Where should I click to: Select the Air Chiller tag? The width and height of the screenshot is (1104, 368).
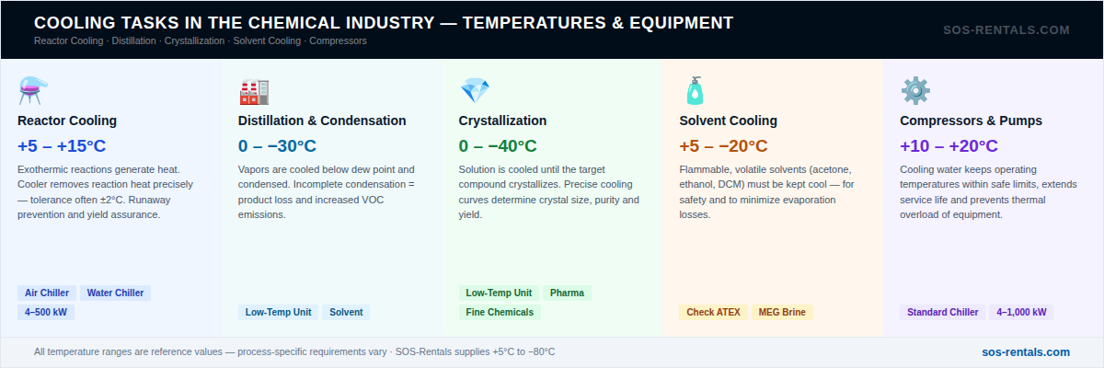point(47,293)
